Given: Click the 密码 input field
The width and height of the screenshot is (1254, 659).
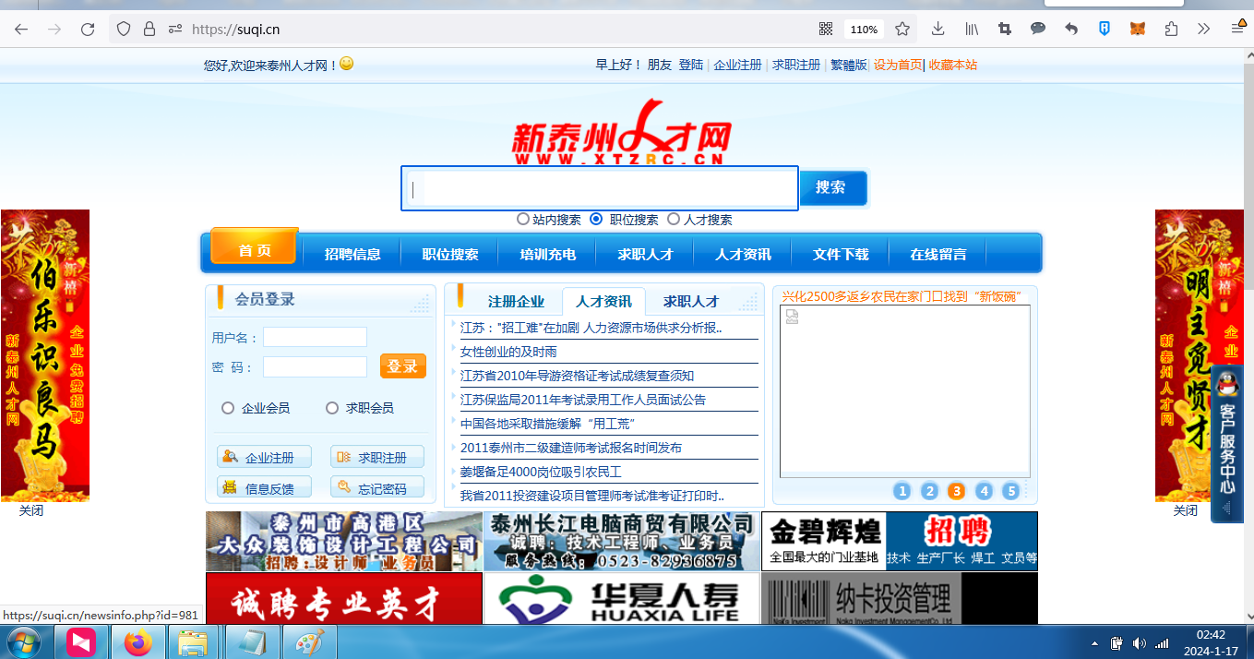Looking at the screenshot, I should coord(315,367).
